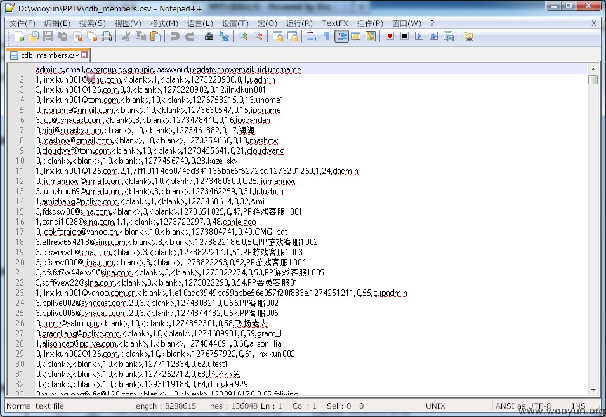Open the 搜索(S) menu
Viewport: 606px width, 417px height.
pos(93,23)
